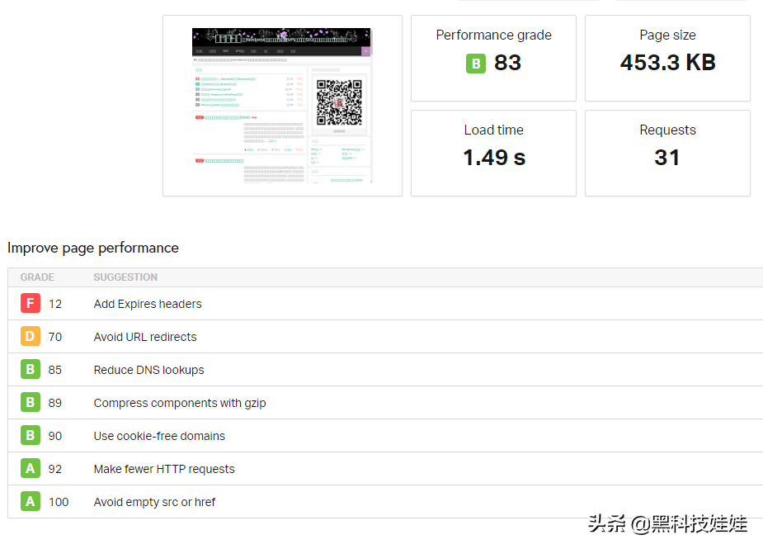Screen dimensions: 763x549
Task: Click the Requests value 31
Action: (x=667, y=158)
